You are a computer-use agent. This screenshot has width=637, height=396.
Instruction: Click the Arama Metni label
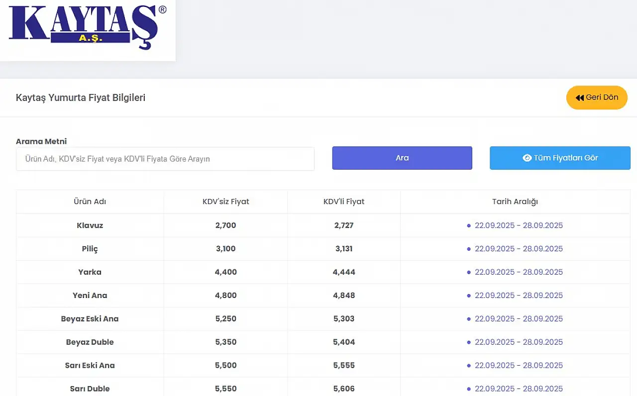coord(41,141)
